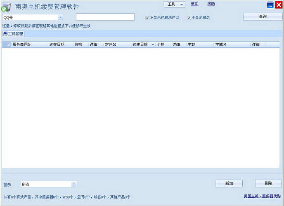Click the last 详细 column header
284x206 pixels.
(x=258, y=44)
